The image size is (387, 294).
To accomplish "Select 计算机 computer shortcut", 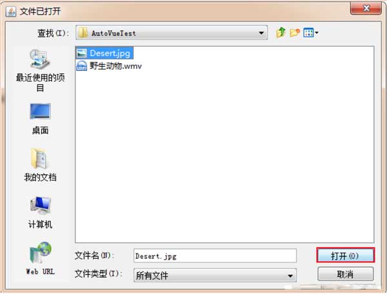I will tap(40, 212).
